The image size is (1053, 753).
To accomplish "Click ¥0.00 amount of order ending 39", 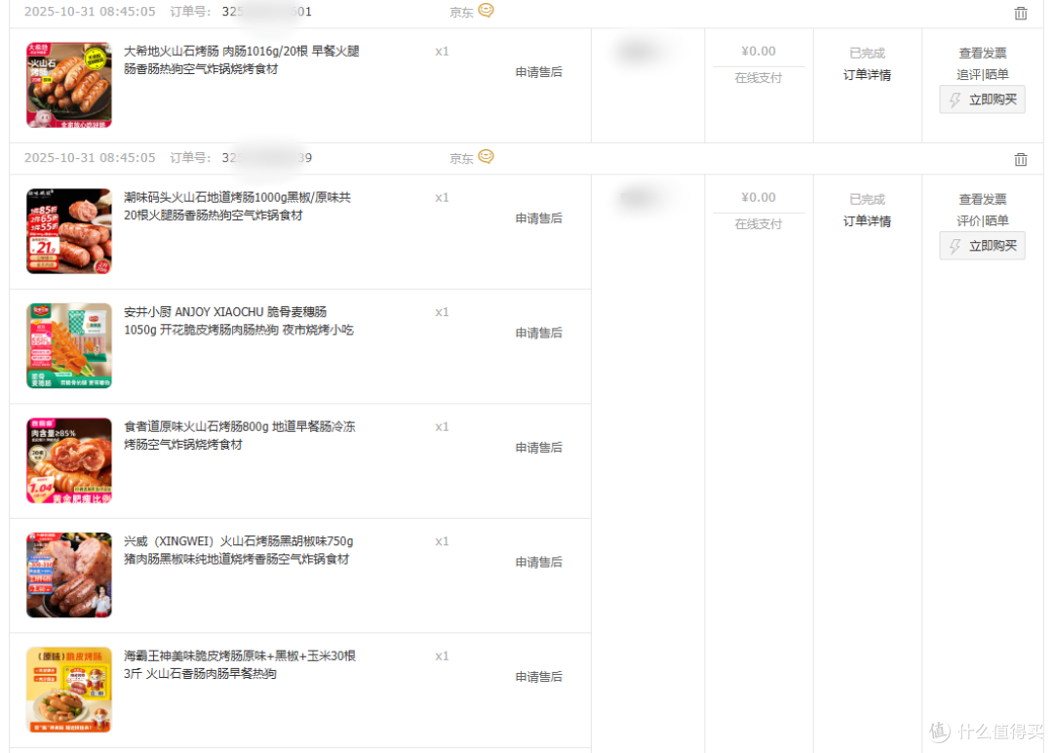I will 759,197.
